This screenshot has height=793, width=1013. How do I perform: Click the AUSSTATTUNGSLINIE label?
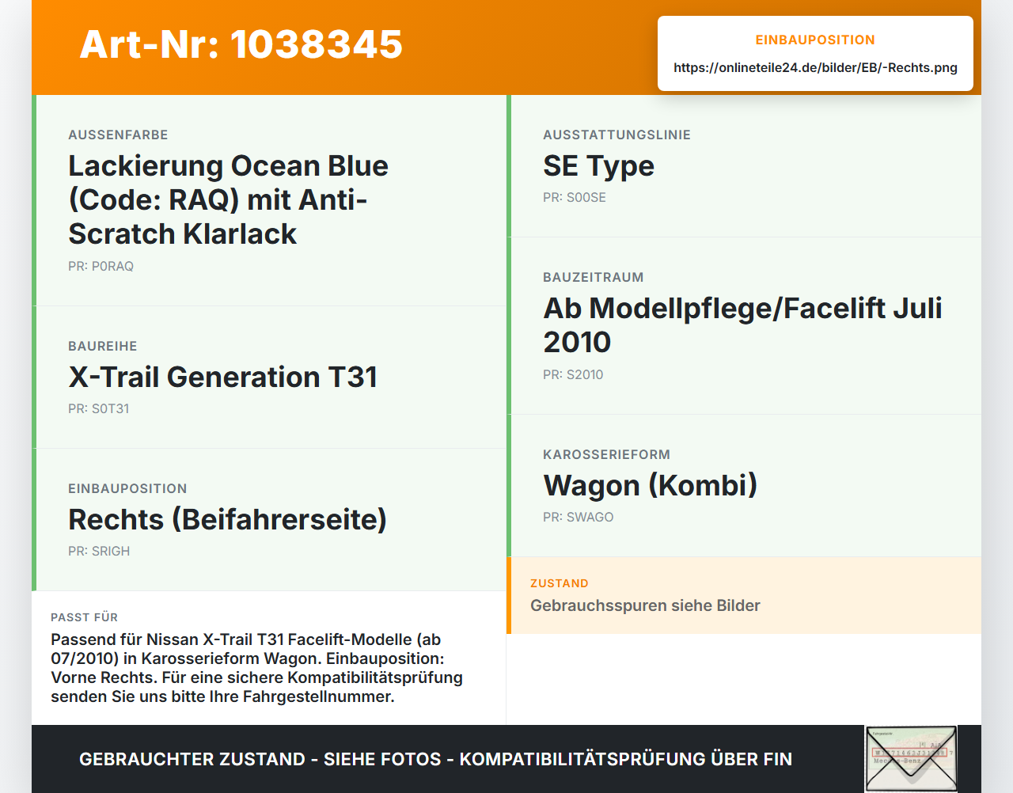pos(617,135)
